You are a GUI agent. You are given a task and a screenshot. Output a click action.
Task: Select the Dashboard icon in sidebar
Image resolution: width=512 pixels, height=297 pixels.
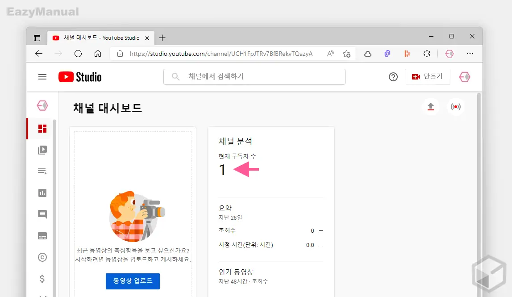coord(42,129)
